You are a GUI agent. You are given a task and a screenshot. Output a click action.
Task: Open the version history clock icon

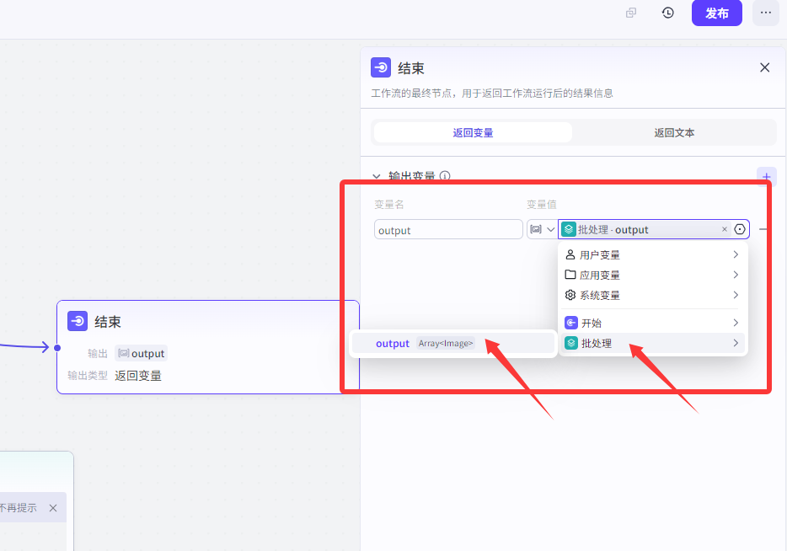coord(668,13)
